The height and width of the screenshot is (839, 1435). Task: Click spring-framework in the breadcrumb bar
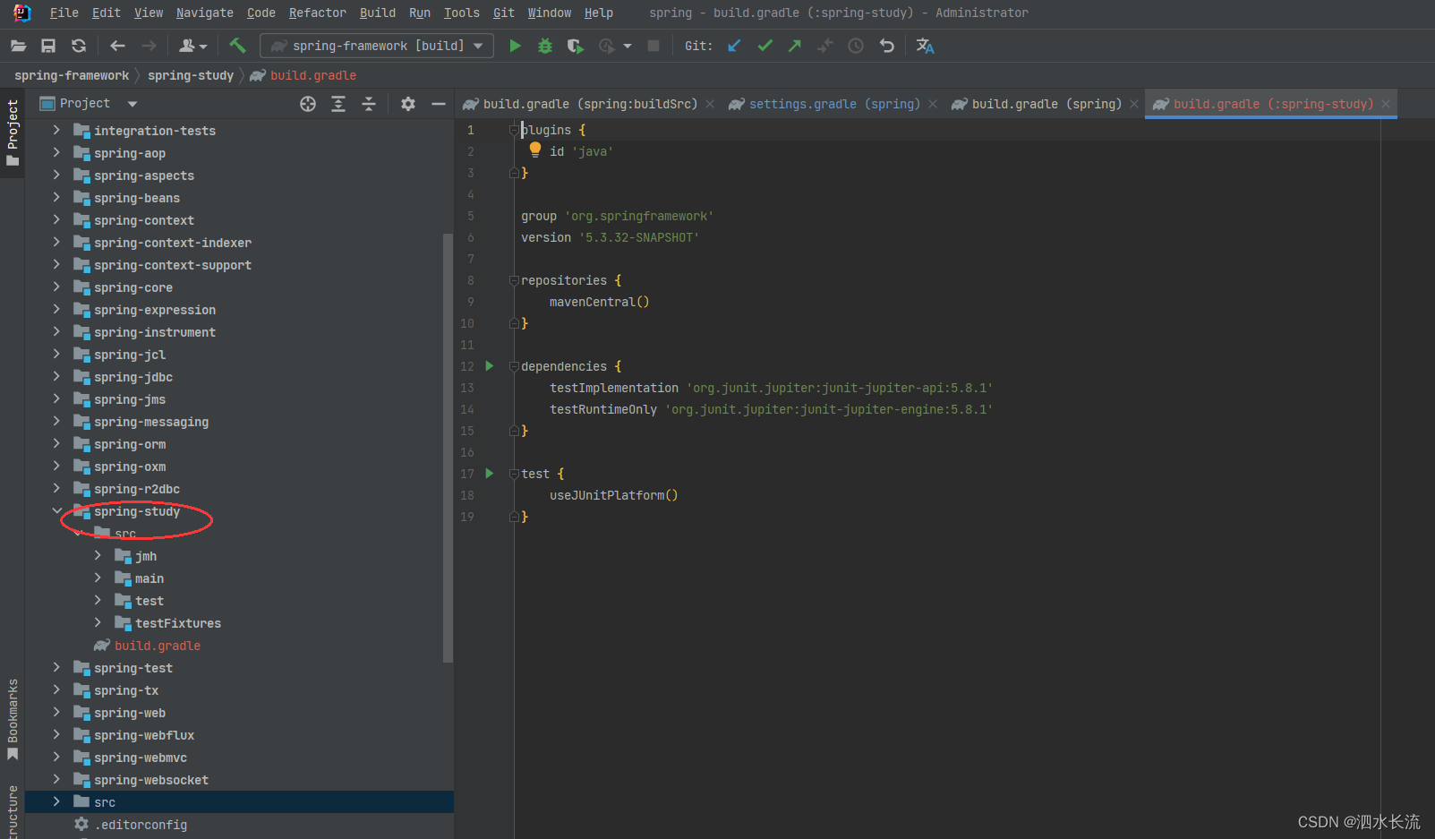point(72,75)
